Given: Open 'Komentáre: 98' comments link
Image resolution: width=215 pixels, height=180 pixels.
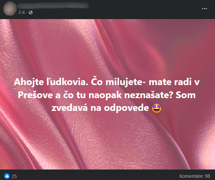Looking at the screenshot, I should pyautogui.click(x=195, y=176).
